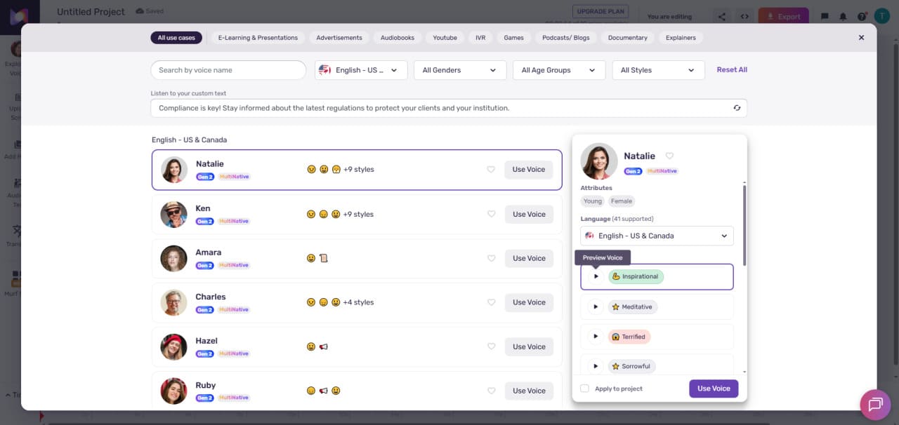Click Use Voice for Charles
Screen dimensions: 899x425
click(529, 302)
